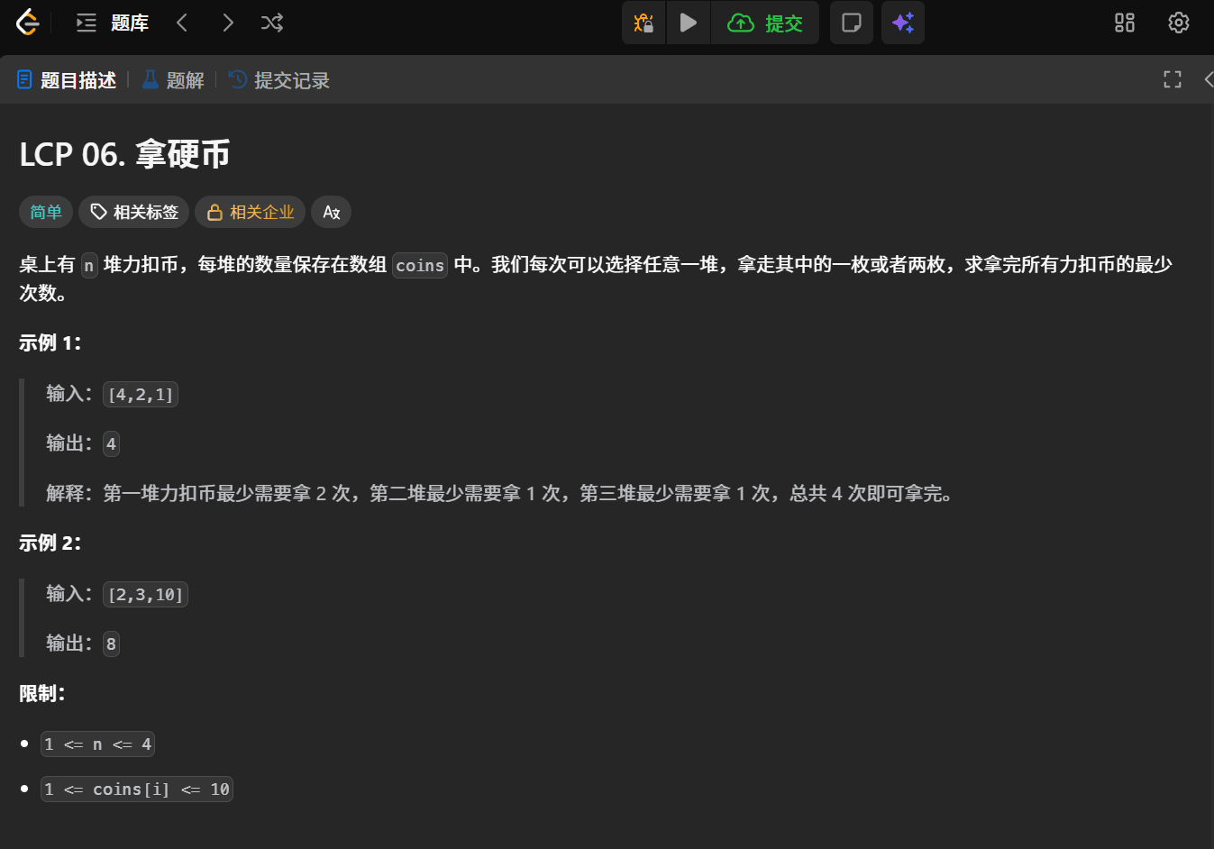Open the notes sticky icon
Viewport: 1214px width, 849px height.
tap(852, 23)
